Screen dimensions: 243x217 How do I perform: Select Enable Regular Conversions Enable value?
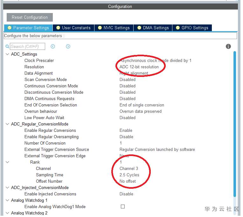tap(126, 130)
